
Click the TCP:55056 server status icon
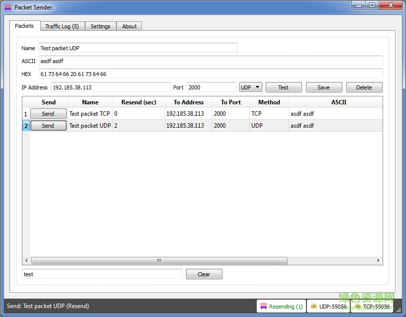pyautogui.click(x=358, y=306)
